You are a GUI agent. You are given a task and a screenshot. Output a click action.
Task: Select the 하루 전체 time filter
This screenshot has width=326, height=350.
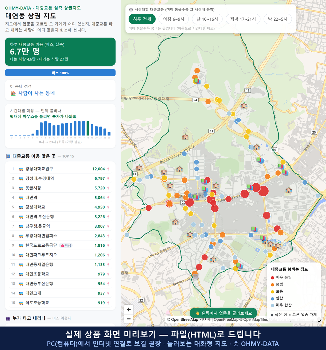pos(142,19)
